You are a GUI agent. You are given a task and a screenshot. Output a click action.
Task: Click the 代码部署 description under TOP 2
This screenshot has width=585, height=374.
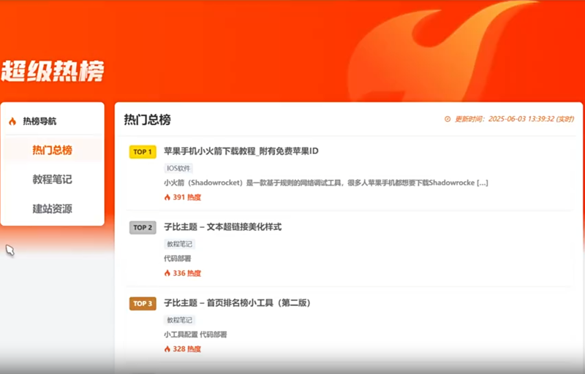(177, 259)
